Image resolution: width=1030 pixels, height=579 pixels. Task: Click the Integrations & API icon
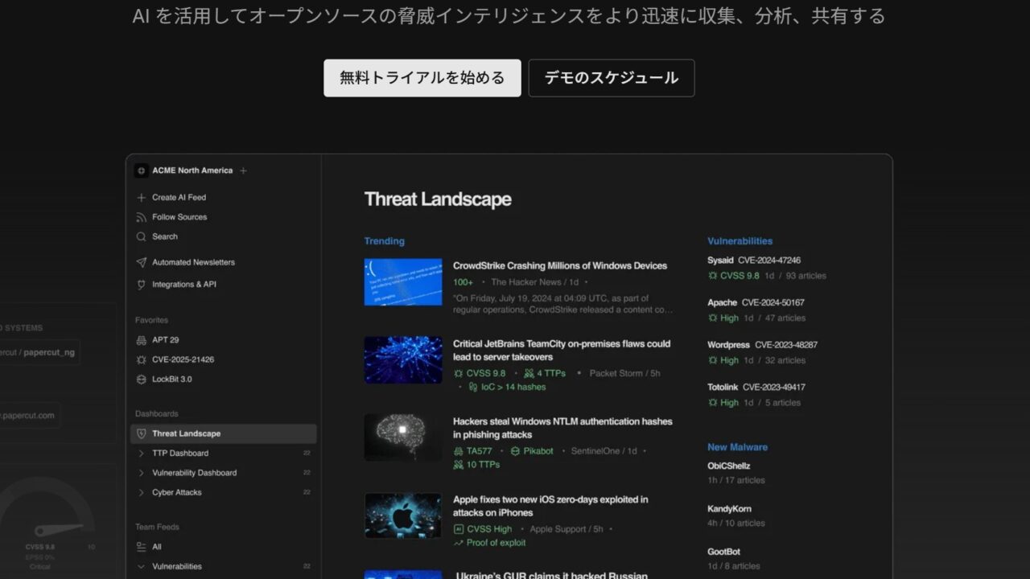142,285
